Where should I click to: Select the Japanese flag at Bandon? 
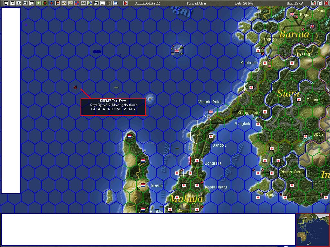tap(211, 136)
